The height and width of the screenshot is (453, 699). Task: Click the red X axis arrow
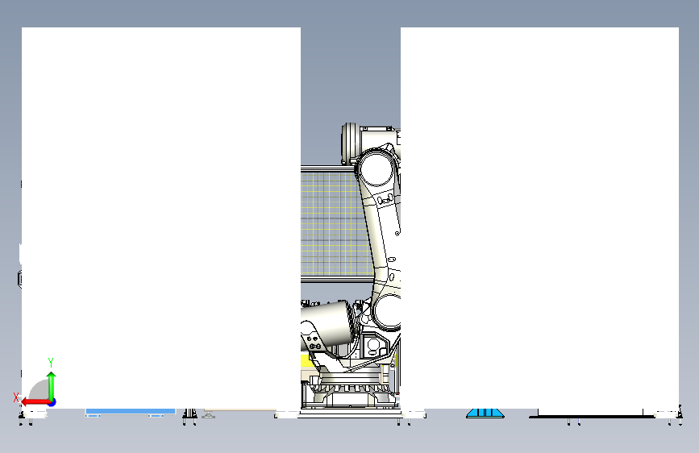[35, 402]
